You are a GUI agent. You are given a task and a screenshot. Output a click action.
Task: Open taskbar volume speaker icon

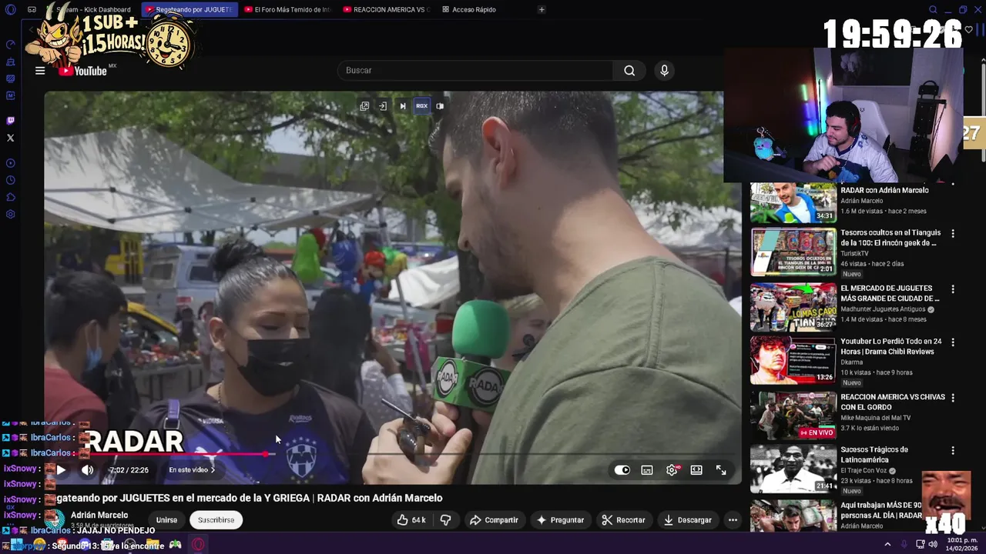(x=933, y=545)
